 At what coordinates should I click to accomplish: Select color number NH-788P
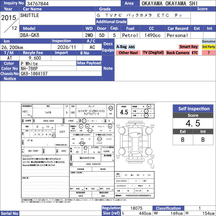click(29, 69)
